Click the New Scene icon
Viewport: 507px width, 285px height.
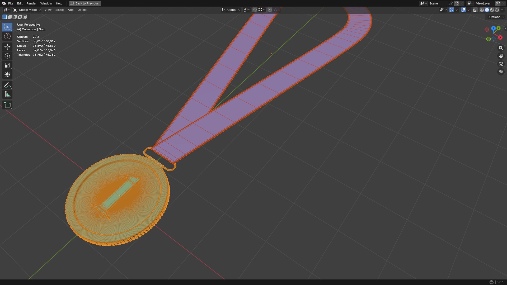(457, 3)
